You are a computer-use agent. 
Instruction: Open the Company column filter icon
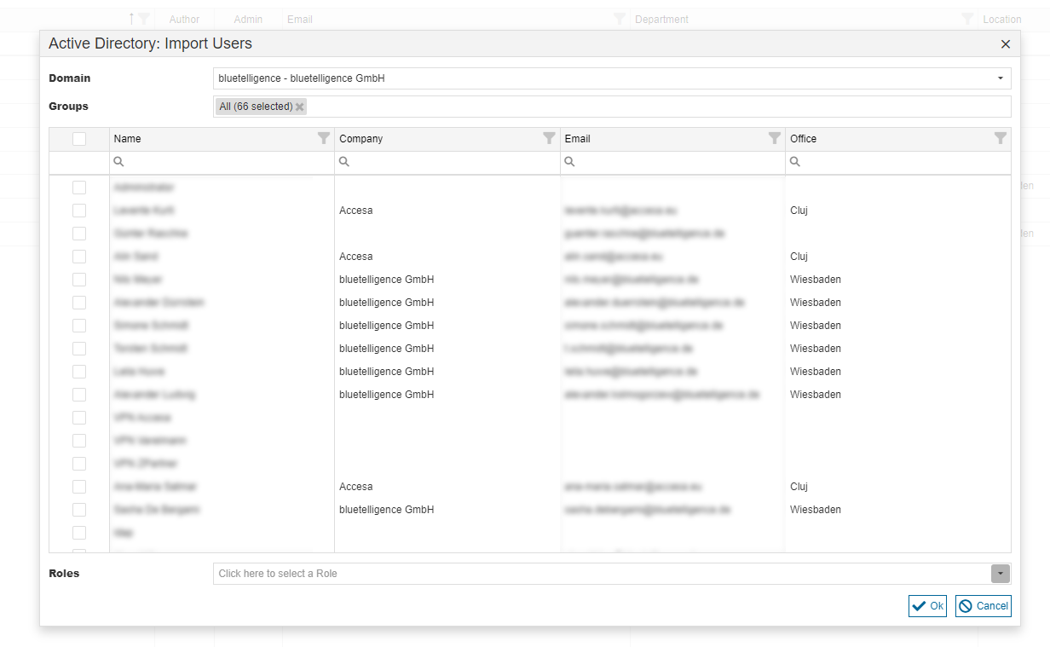click(x=549, y=138)
